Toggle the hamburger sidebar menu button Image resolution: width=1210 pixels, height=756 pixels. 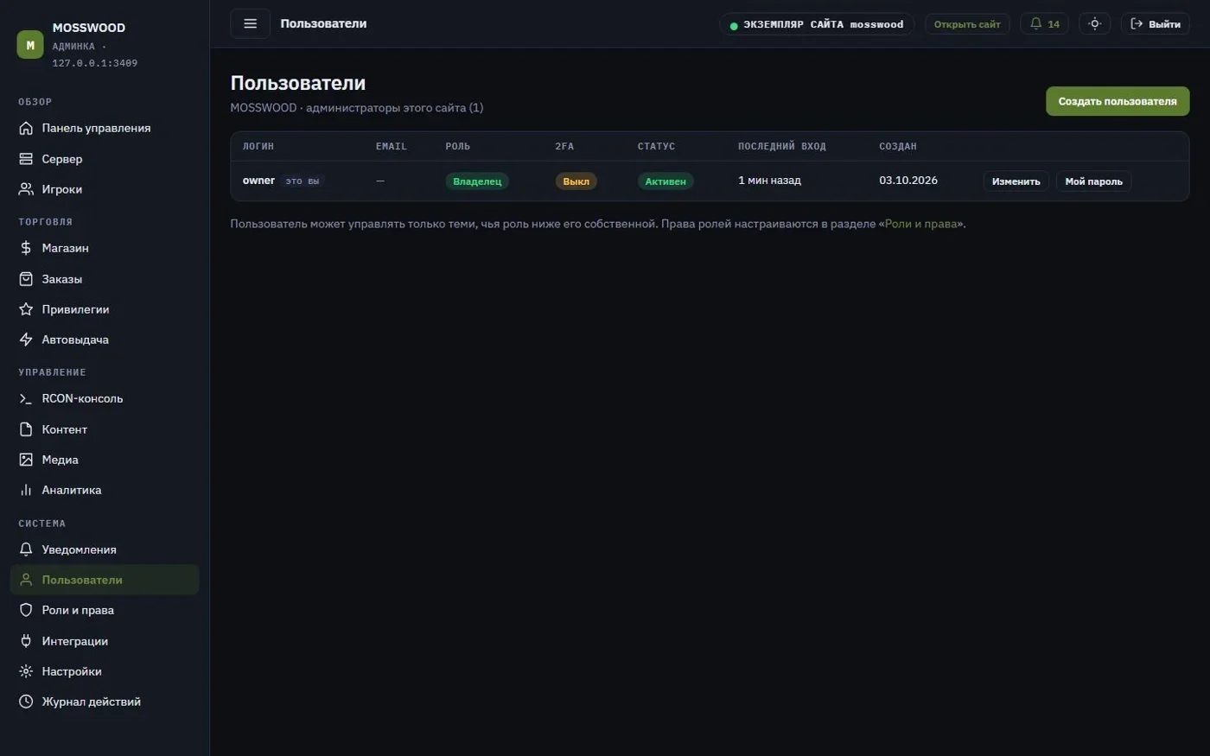250,24
